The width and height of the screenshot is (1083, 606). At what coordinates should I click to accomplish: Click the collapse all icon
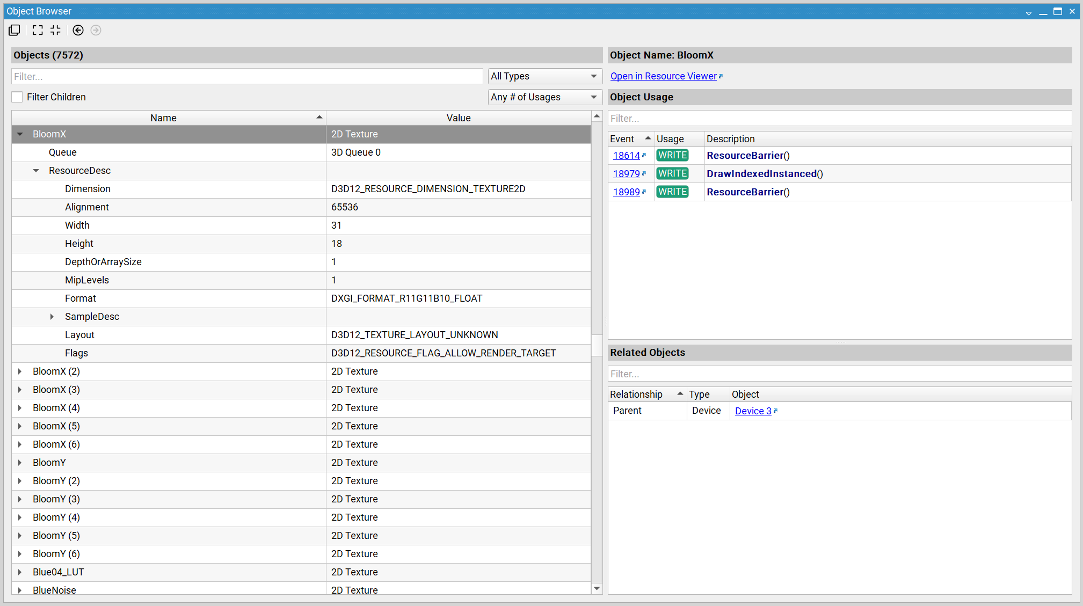coord(56,30)
